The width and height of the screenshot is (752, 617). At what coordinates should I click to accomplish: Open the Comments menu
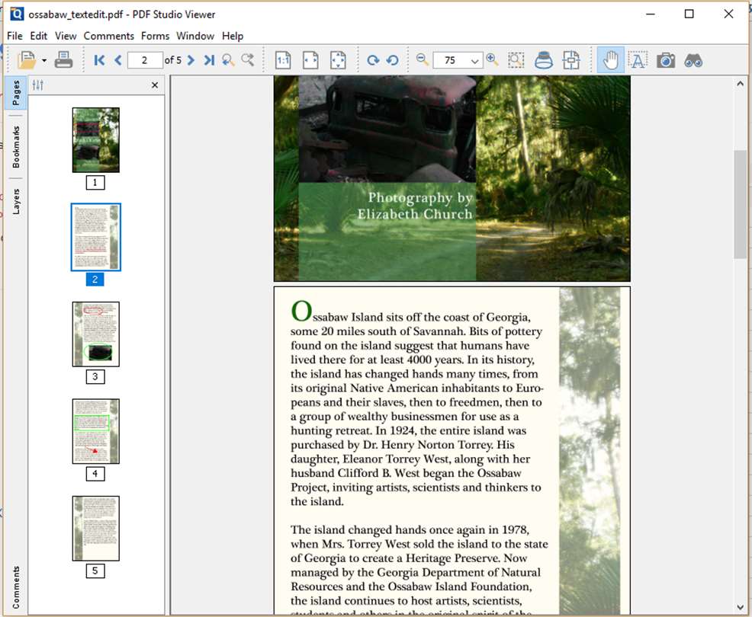click(x=108, y=36)
